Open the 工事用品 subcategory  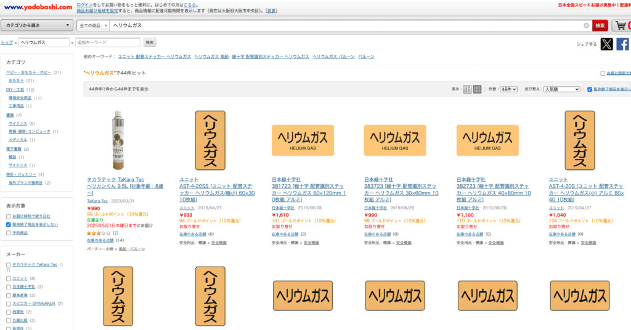pyautogui.click(x=16, y=106)
